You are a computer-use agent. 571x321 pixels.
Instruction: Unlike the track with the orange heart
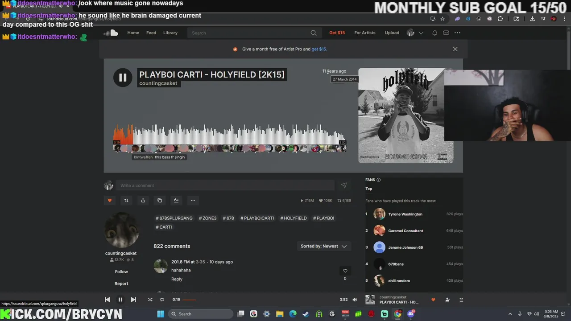coord(110,201)
